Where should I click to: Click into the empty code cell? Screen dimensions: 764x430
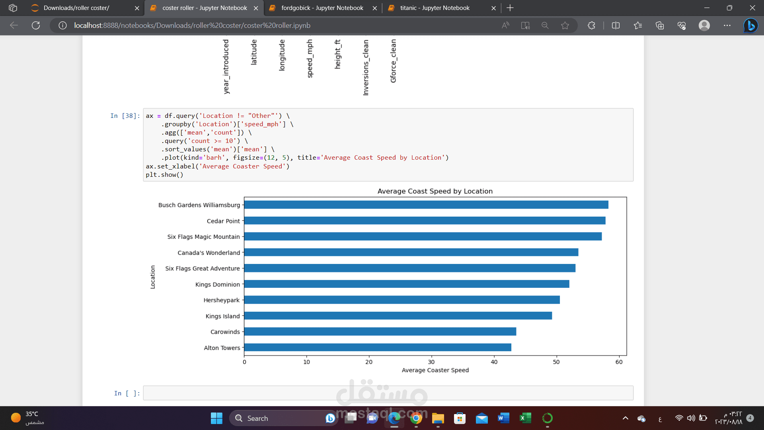click(x=388, y=393)
